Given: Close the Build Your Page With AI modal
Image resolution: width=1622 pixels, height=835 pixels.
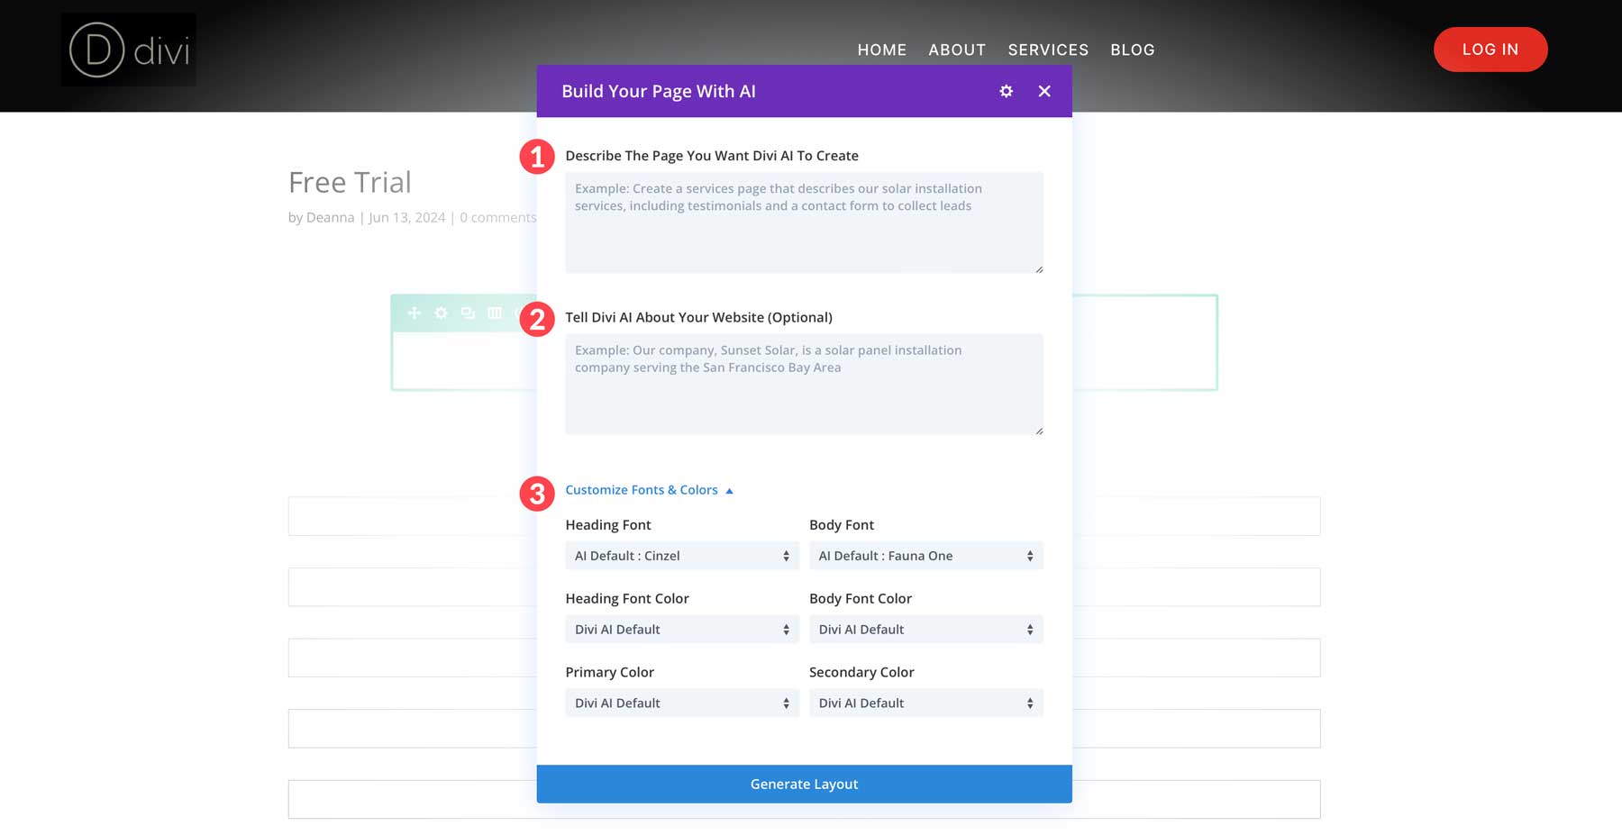Looking at the screenshot, I should click(1044, 91).
